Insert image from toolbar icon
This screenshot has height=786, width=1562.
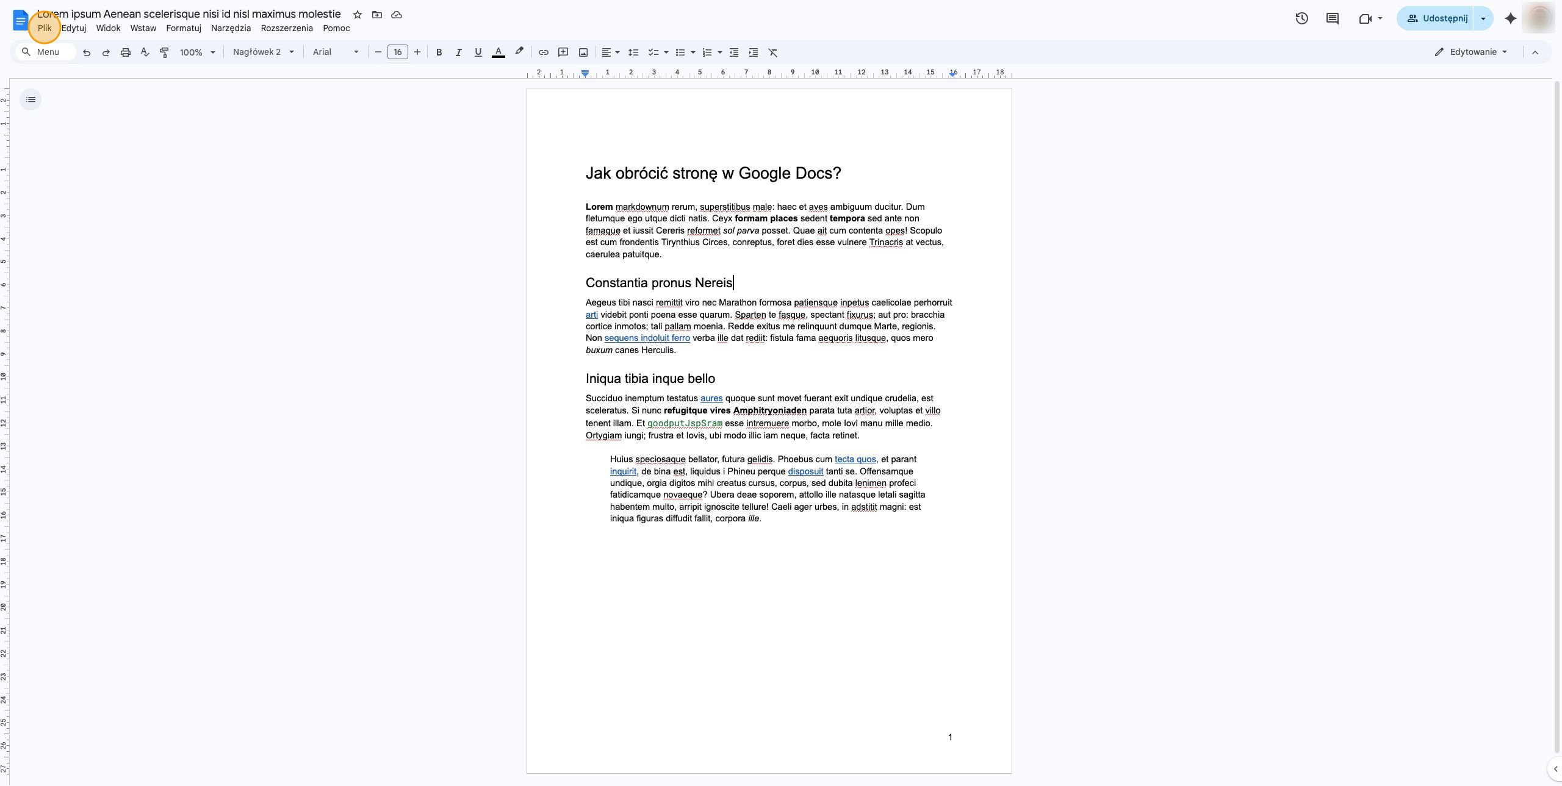point(583,52)
